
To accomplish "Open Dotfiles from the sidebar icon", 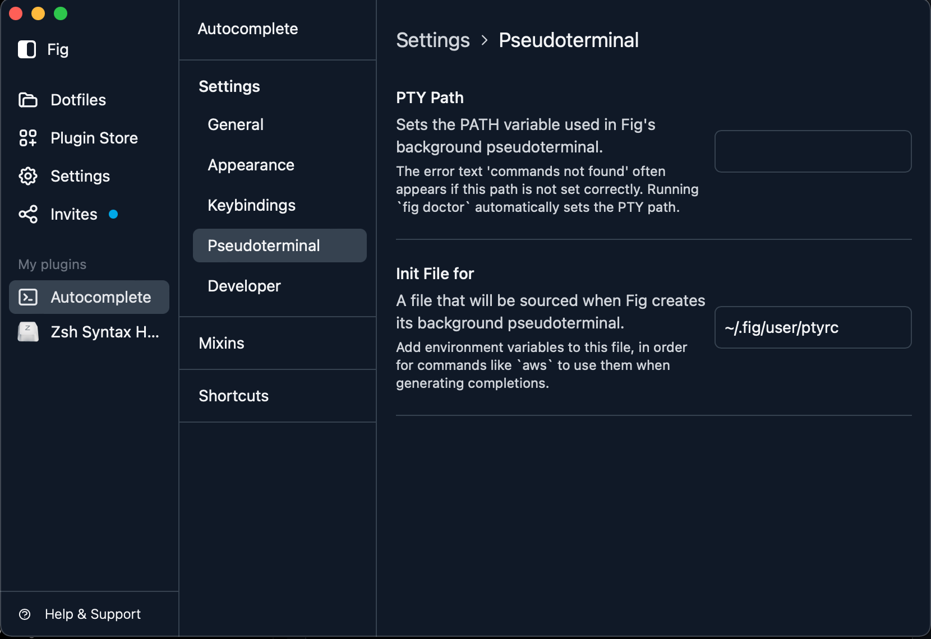I will click(27, 100).
